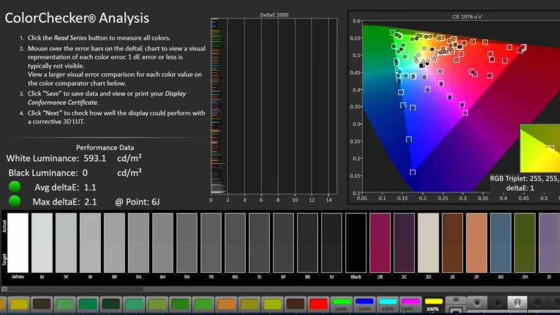Click the 2D beige swatch
This screenshot has width=560, height=315.
[x=428, y=243]
